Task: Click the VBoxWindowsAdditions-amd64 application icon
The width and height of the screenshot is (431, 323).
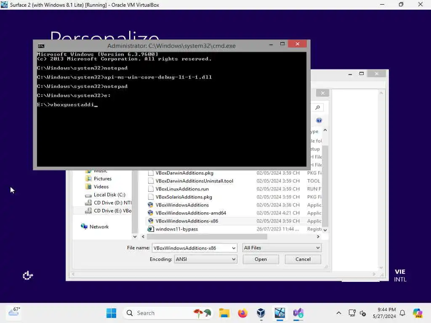Action: [150, 213]
